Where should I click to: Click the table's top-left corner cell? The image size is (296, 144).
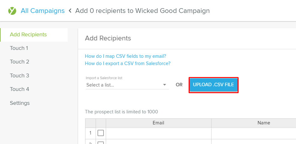[x=90, y=123]
